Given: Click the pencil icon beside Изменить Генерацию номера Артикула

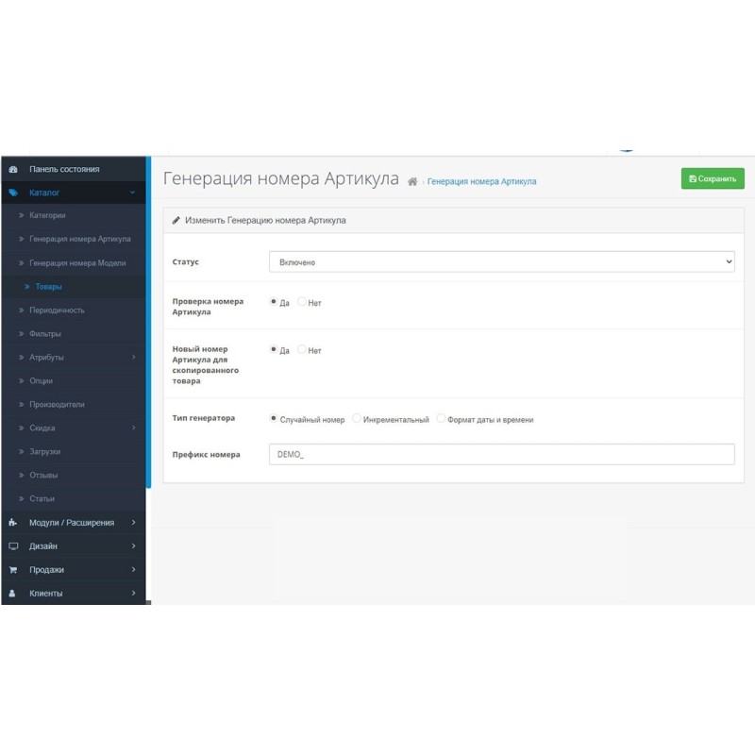Looking at the screenshot, I should tap(176, 219).
